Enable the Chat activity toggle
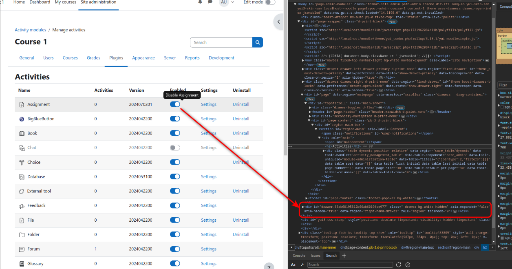 (175, 148)
